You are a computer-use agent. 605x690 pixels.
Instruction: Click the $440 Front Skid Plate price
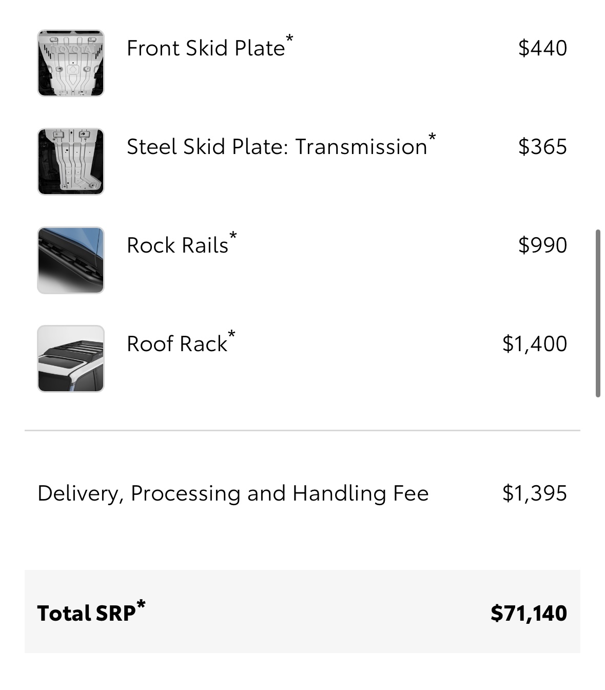542,48
